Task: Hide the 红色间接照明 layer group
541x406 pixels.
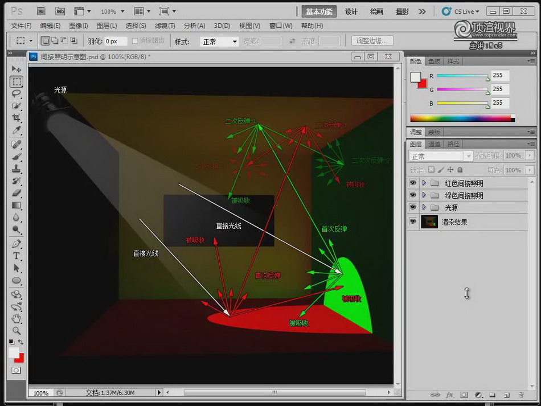Action: tap(413, 183)
